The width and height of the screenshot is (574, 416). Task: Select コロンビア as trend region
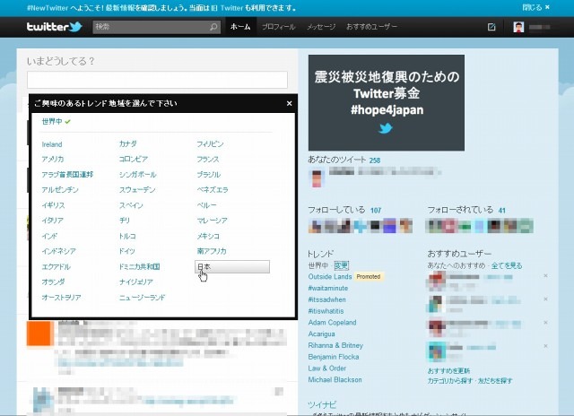pyautogui.click(x=134, y=160)
